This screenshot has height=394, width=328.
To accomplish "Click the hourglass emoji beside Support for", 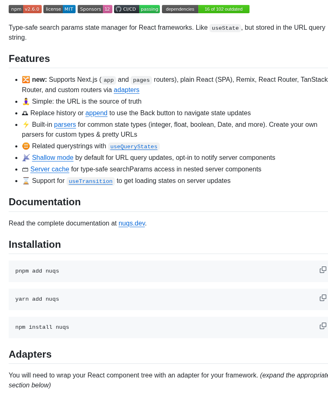I will [x=26, y=180].
